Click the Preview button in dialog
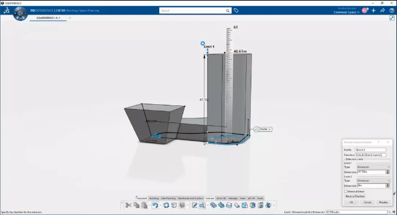 click(x=383, y=202)
